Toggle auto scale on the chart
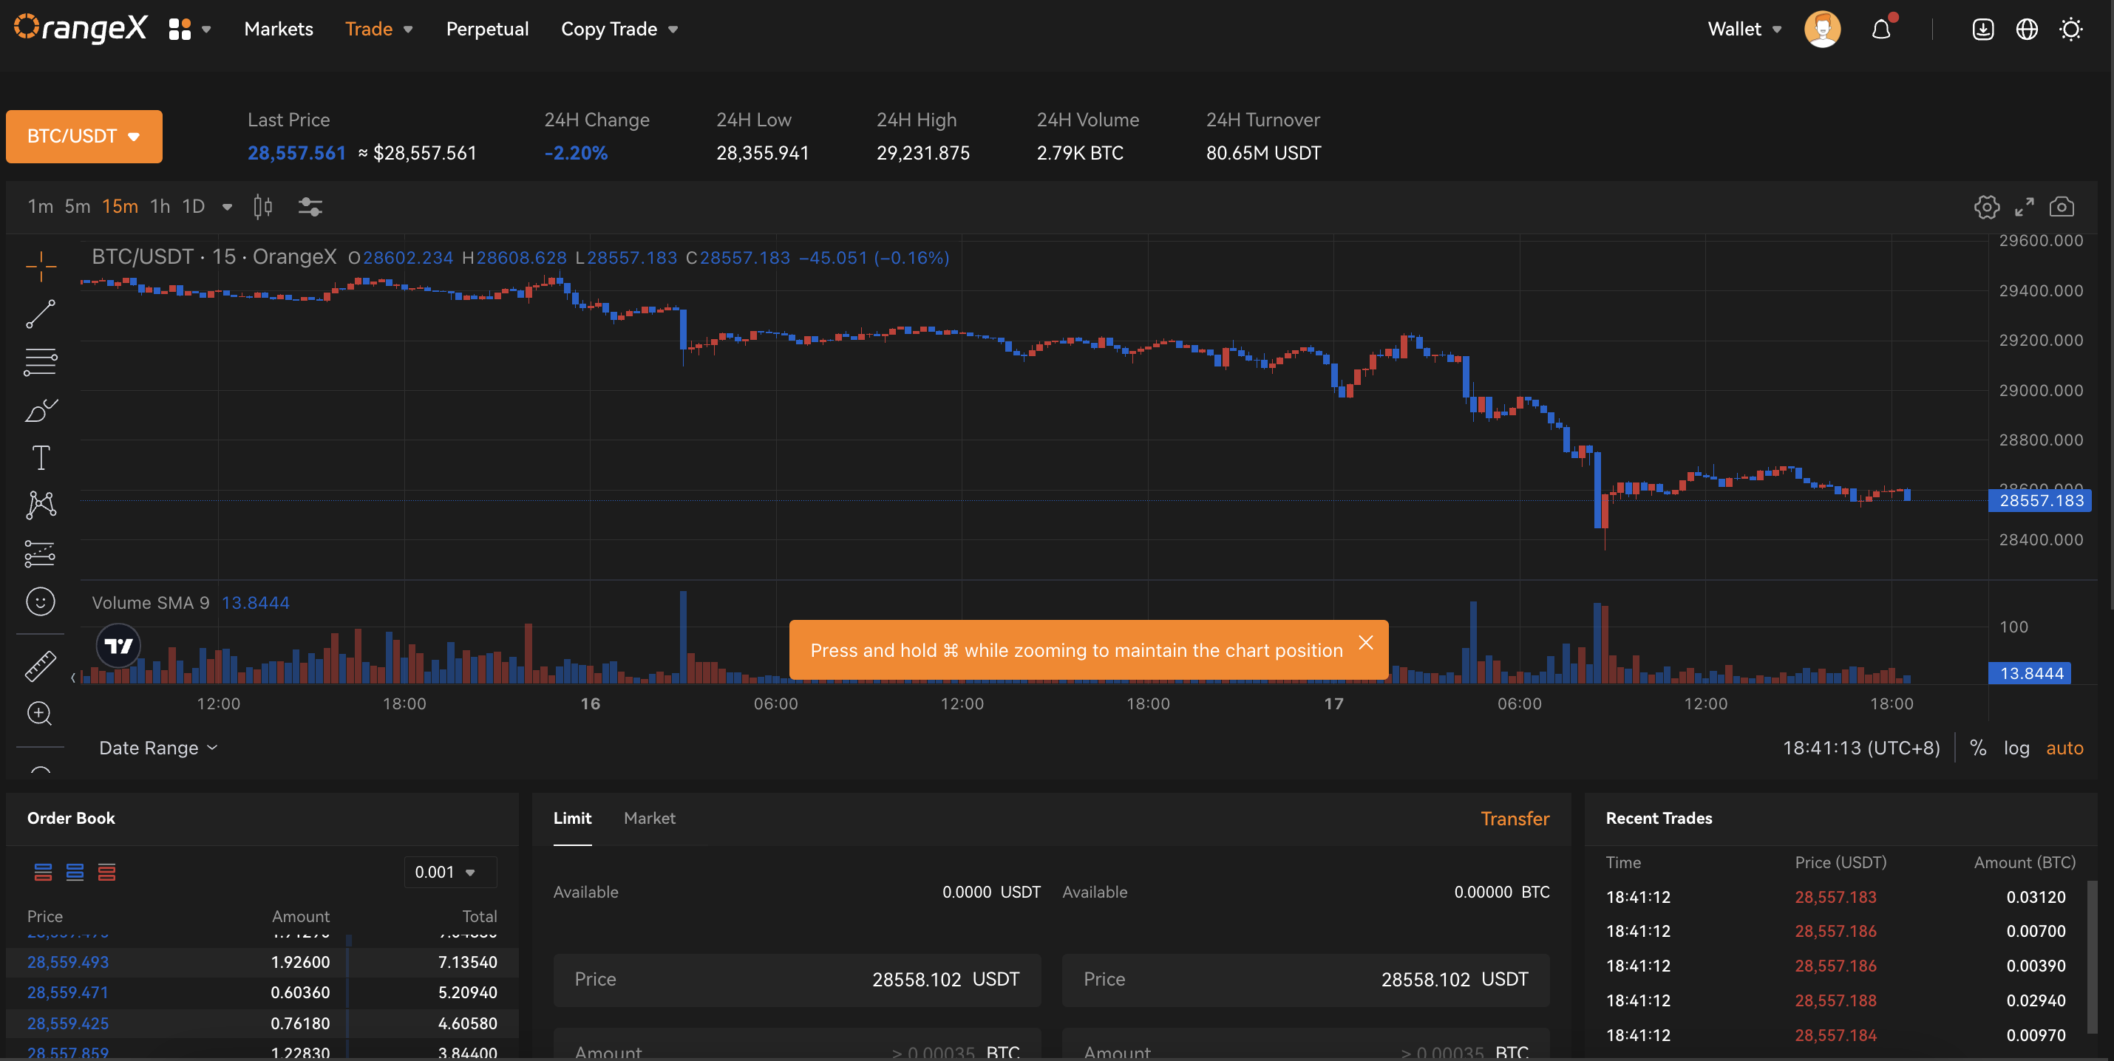This screenshot has width=2114, height=1061. pos(2064,748)
